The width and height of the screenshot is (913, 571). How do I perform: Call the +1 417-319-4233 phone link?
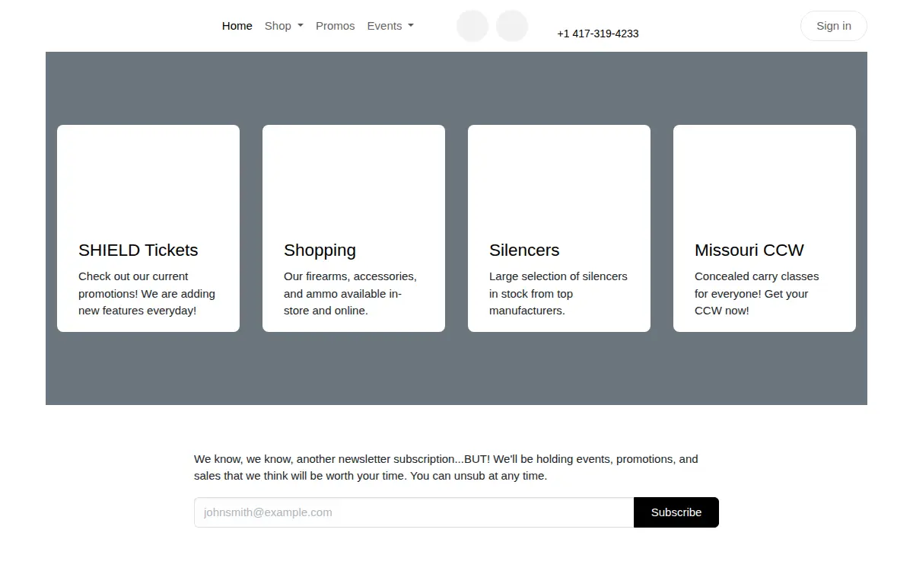[x=597, y=33]
